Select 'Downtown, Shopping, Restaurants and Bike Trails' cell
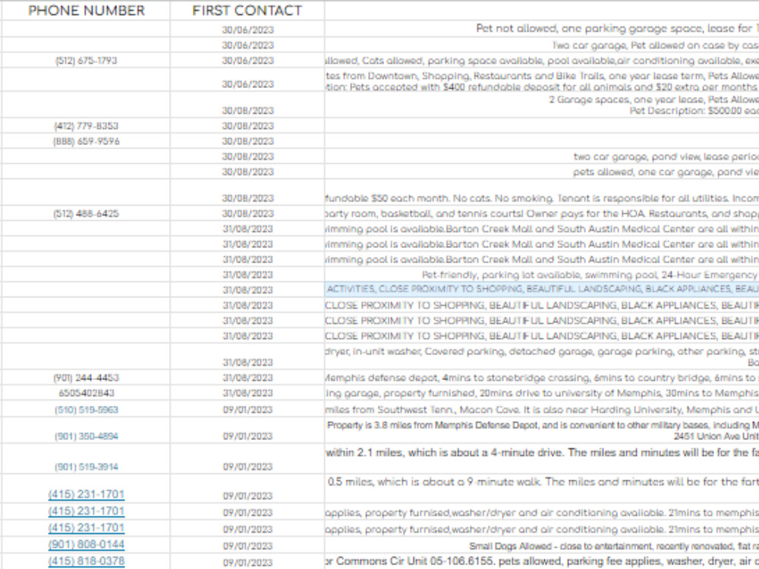The image size is (759, 569). click(542, 80)
